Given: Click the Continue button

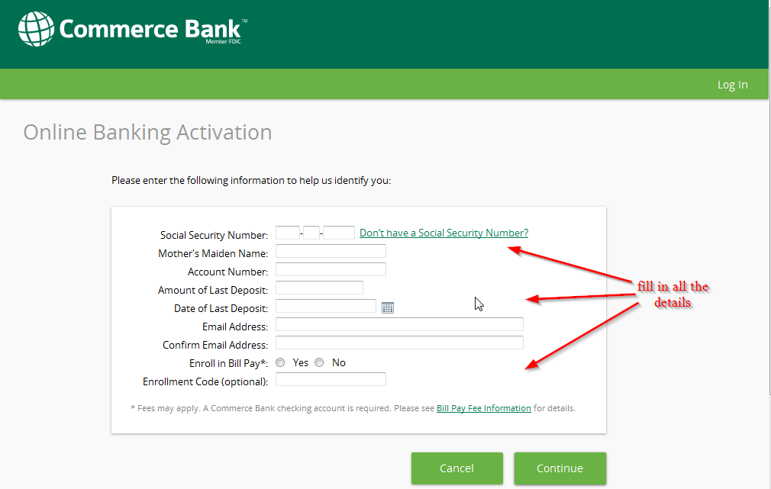Looking at the screenshot, I should click(560, 468).
